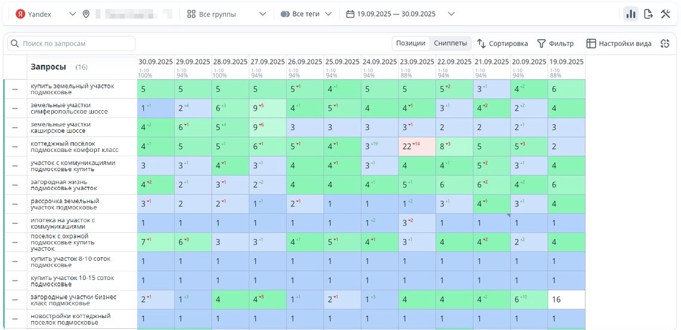The width and height of the screenshot is (681, 330).
Task: Click the search magnifier icon
Action: point(15,43)
